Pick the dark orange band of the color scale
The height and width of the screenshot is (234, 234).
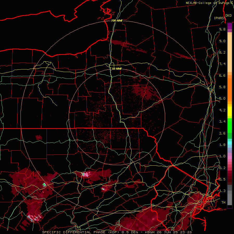(x=230, y=89)
